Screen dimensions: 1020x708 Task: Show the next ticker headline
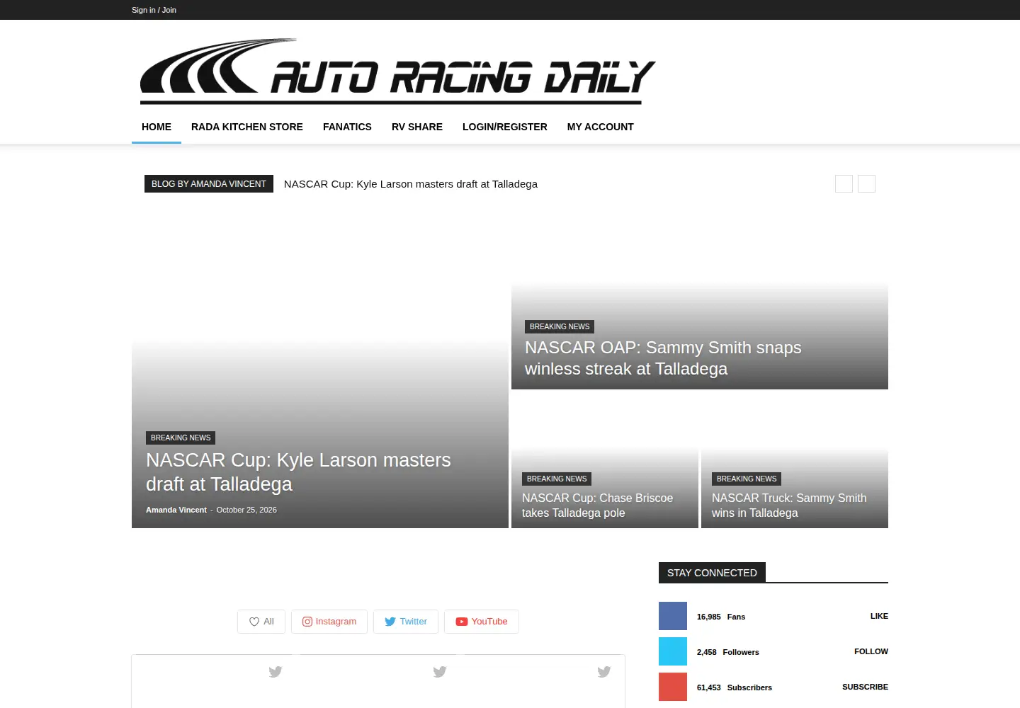pos(866,184)
